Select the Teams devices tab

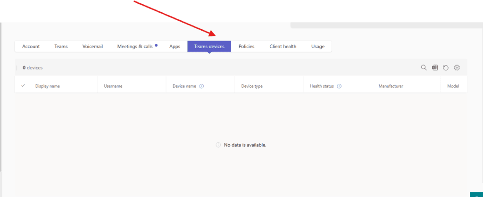click(209, 47)
